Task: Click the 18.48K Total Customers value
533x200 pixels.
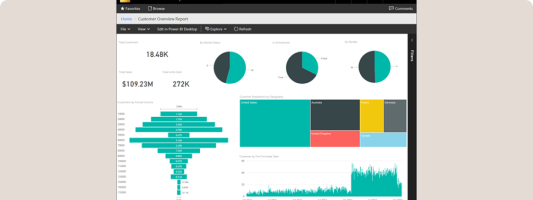Action: point(157,54)
